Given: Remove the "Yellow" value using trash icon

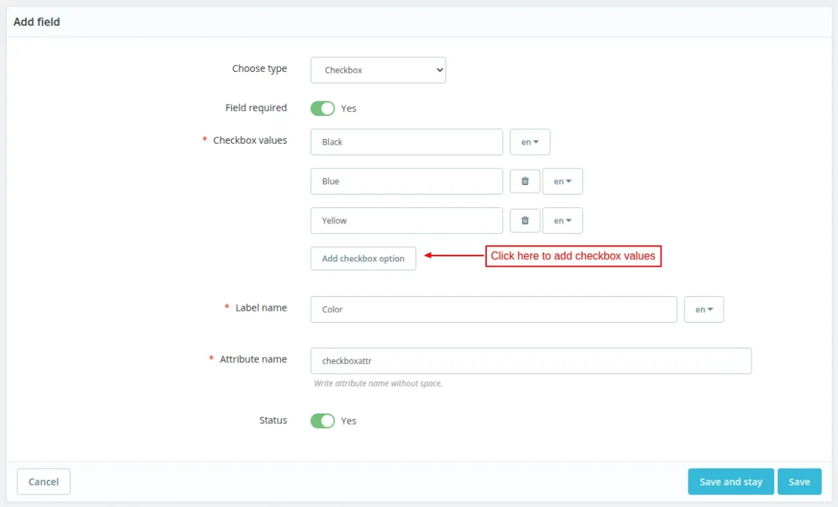Looking at the screenshot, I should (524, 220).
